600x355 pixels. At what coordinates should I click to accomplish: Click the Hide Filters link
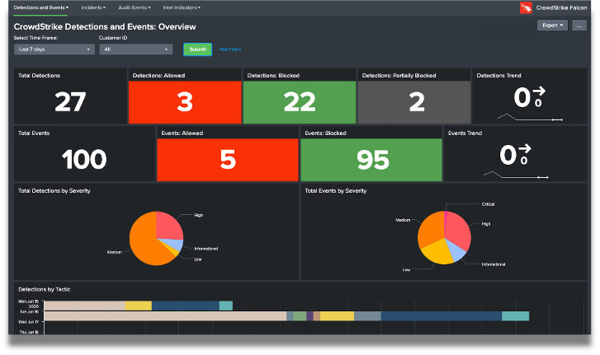click(230, 49)
